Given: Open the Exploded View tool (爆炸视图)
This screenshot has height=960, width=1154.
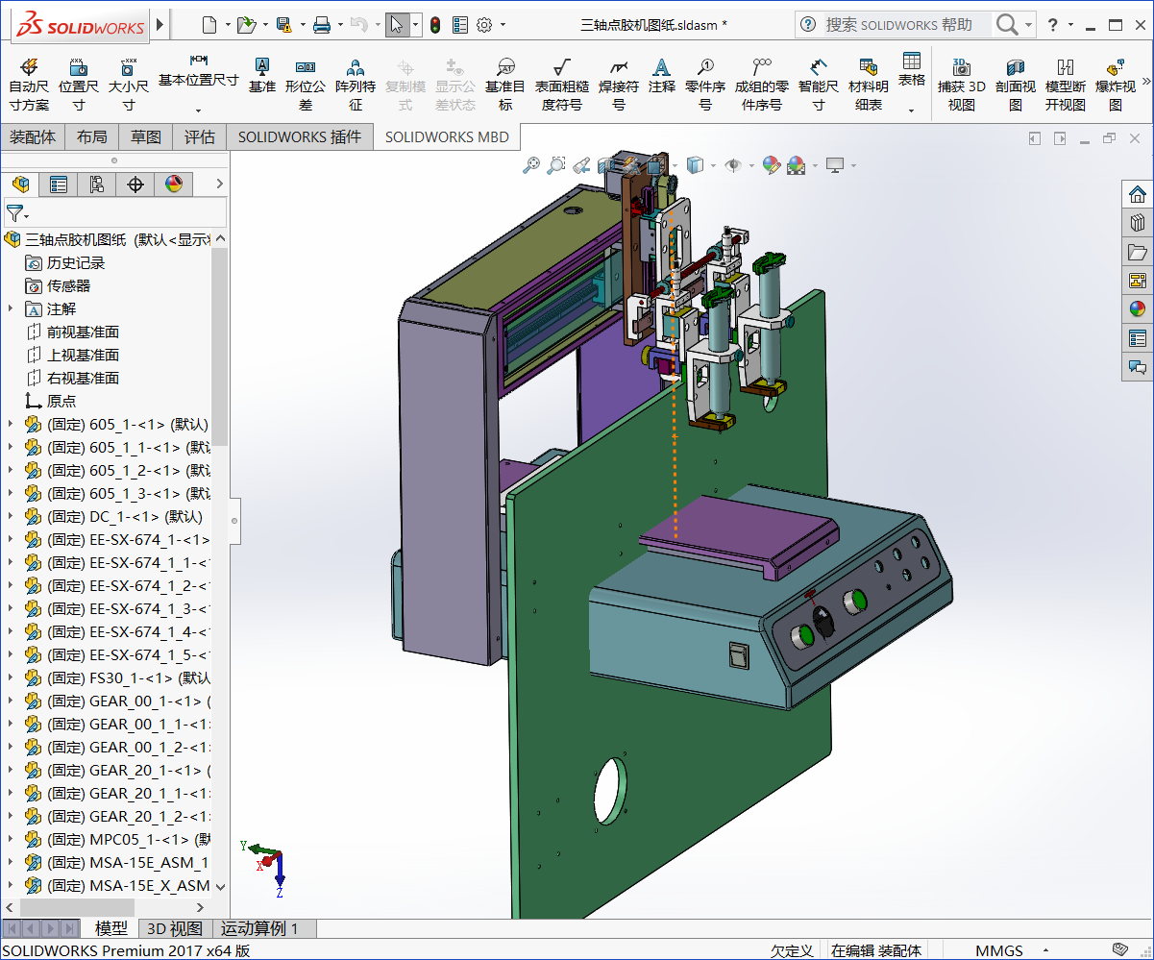Looking at the screenshot, I should [1116, 84].
